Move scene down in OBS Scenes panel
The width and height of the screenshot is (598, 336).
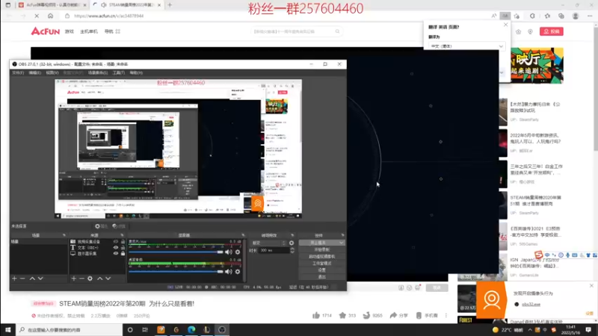[x=40, y=279]
